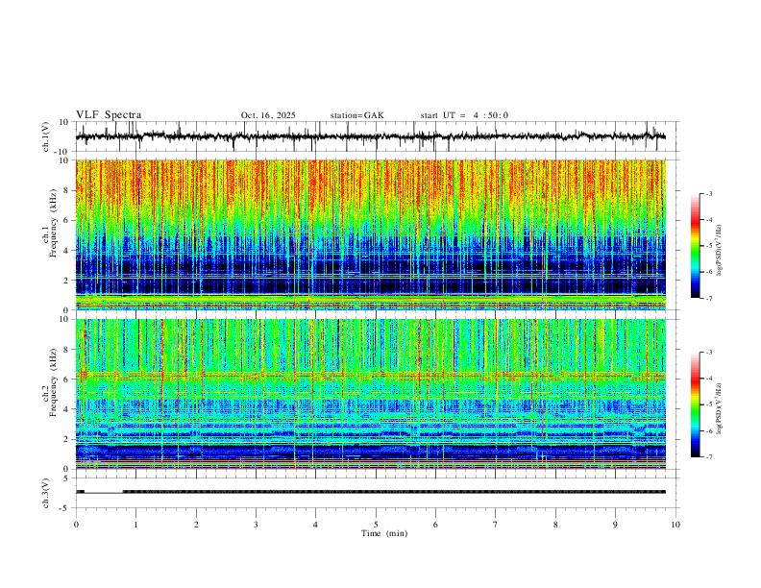Click time axis tick label '3'
Screen dimensions: 761x588
(x=256, y=525)
